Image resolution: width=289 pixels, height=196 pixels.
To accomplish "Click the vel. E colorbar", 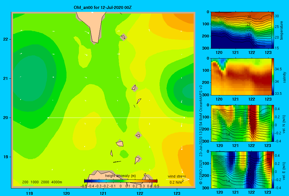I will (x=273, y=170).
